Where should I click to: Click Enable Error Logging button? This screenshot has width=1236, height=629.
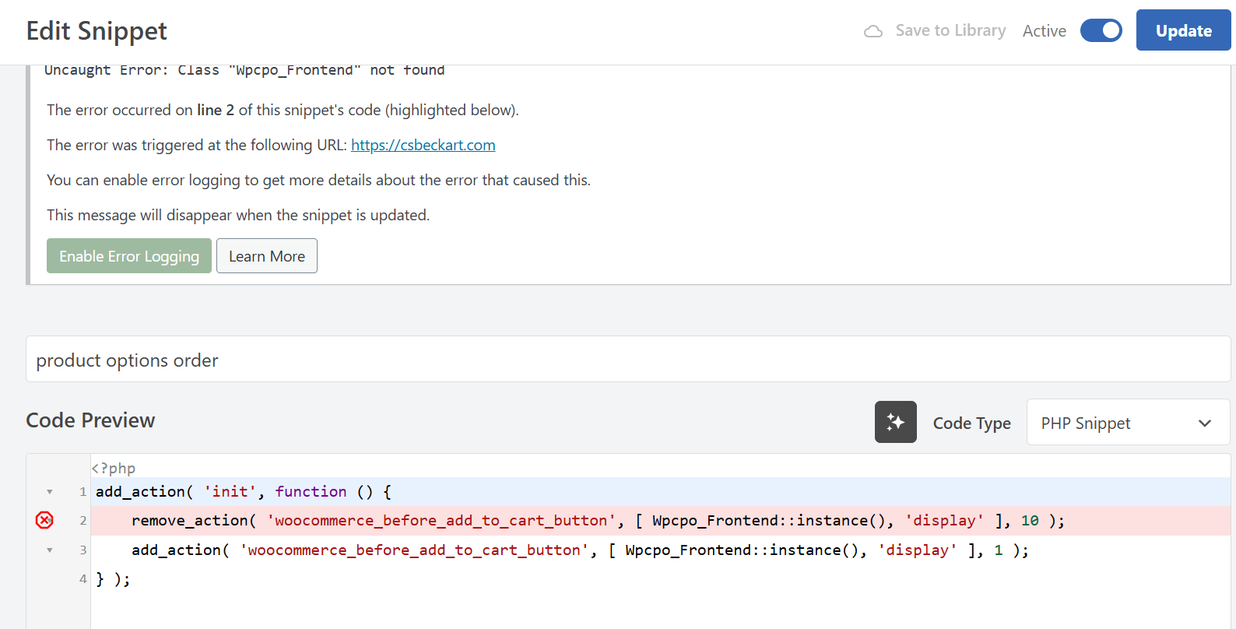(129, 256)
